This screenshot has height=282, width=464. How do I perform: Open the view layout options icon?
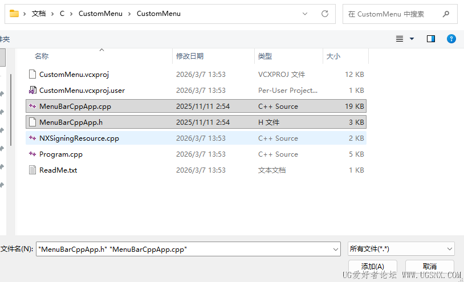400,39
